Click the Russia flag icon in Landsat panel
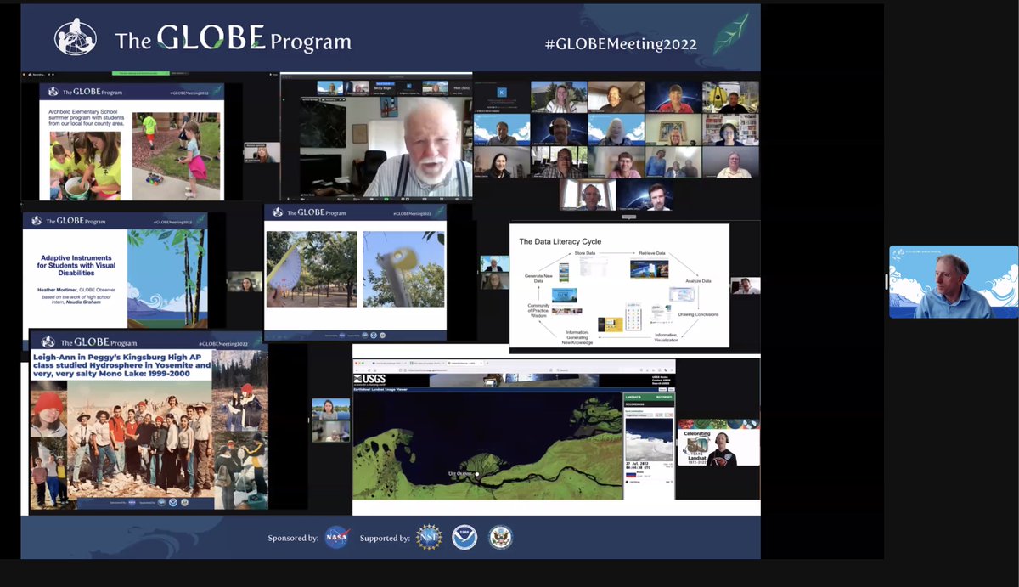 click(x=629, y=477)
